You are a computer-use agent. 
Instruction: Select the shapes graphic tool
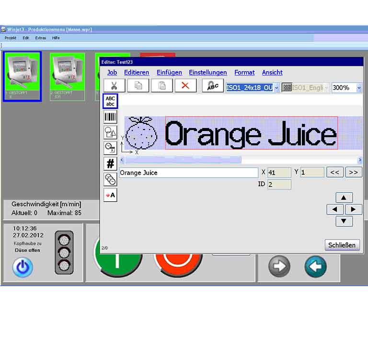[110, 133]
